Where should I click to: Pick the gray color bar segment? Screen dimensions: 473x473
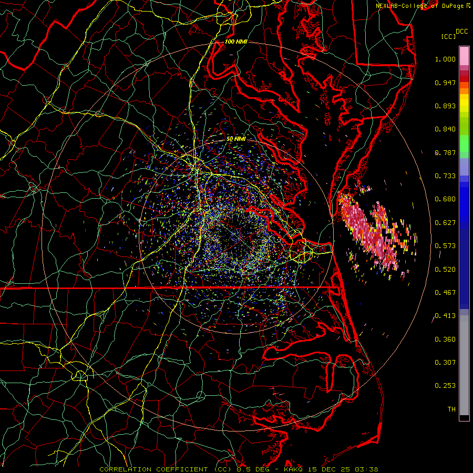point(464,365)
